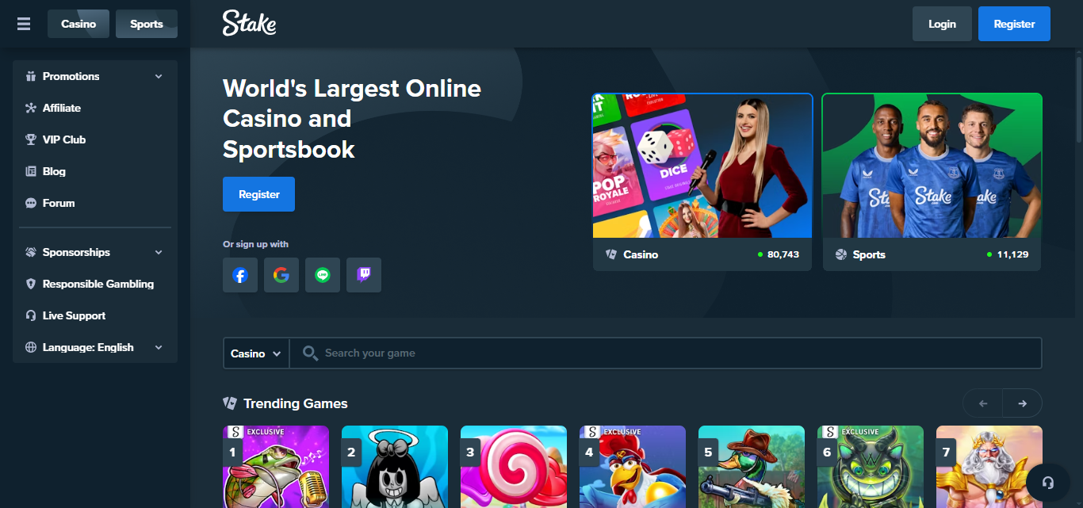The width and height of the screenshot is (1083, 508).
Task: Click the Responsible Gambling shield icon
Action: 31,284
